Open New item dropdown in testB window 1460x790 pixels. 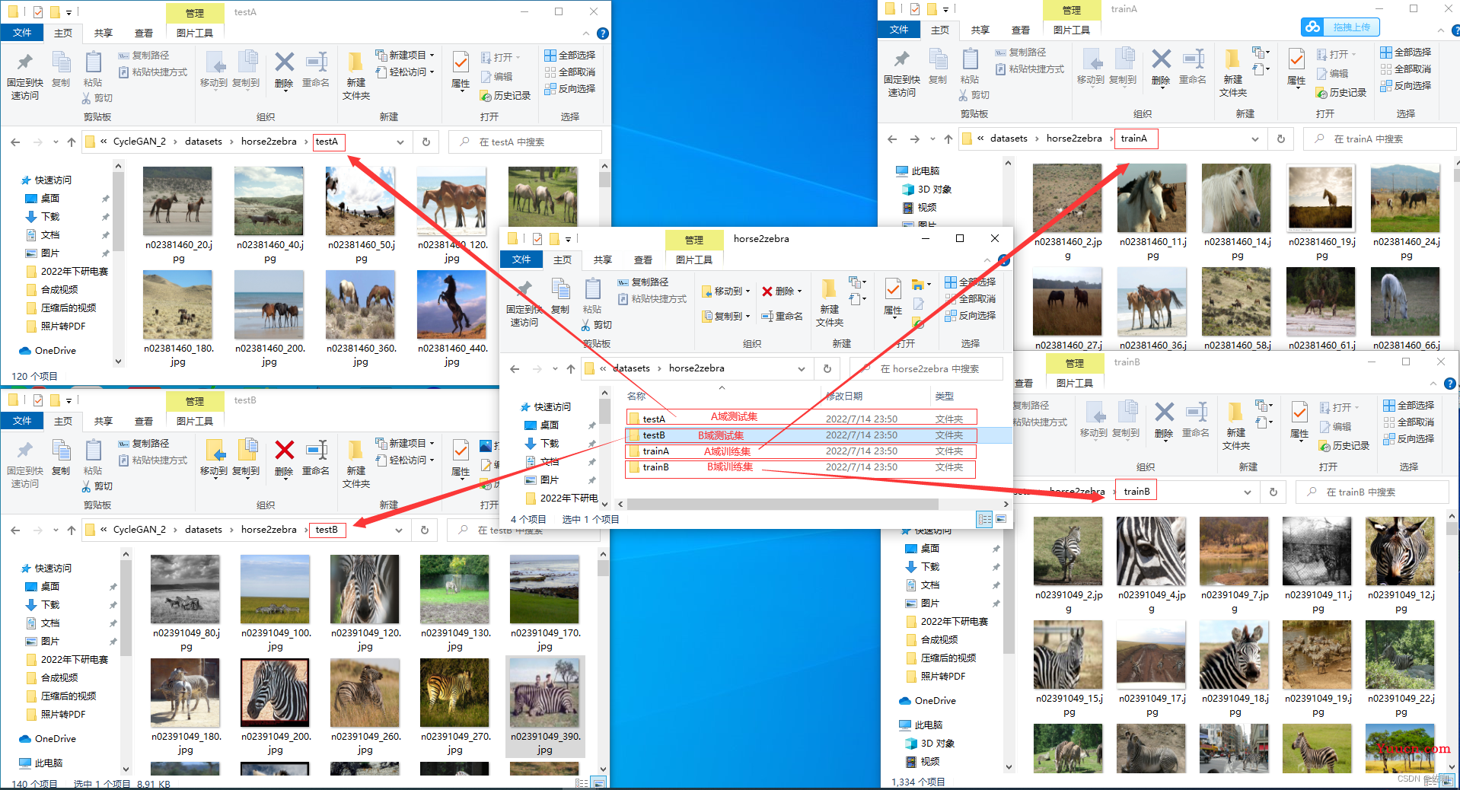point(405,444)
